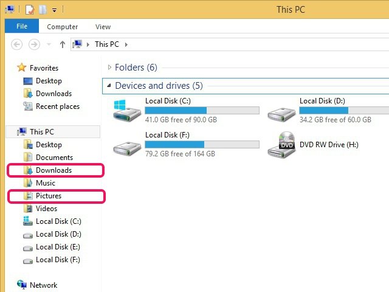Image resolution: width=389 pixels, height=292 pixels.
Task: Select Local Disk (E:) in navigation pane
Action: click(x=58, y=247)
